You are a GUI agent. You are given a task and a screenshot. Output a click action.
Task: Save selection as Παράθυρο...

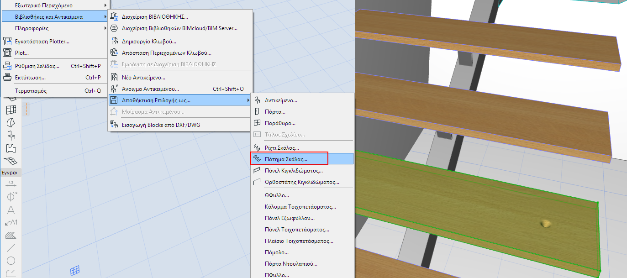(x=302, y=123)
